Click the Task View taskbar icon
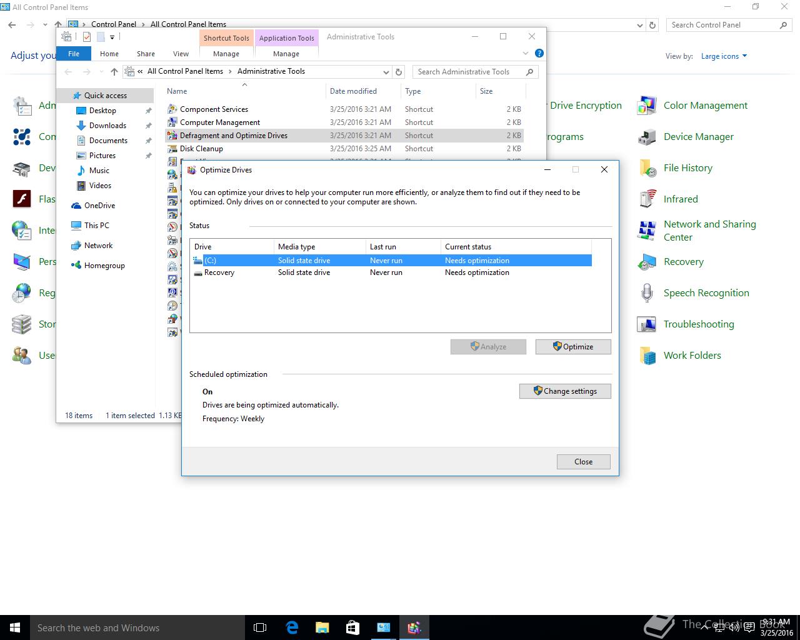The image size is (800, 640). [260, 627]
